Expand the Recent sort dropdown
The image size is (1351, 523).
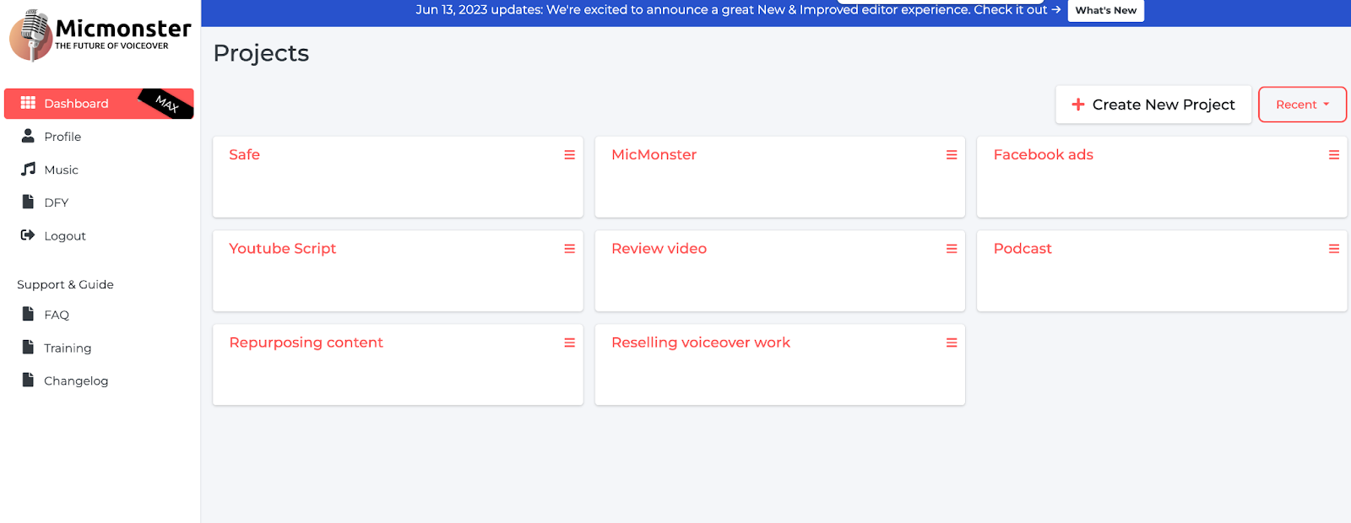pos(1301,105)
